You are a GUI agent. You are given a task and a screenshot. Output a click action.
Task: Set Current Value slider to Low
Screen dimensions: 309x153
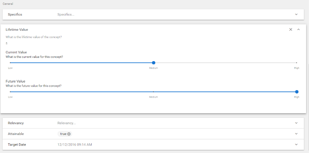(x=10, y=63)
